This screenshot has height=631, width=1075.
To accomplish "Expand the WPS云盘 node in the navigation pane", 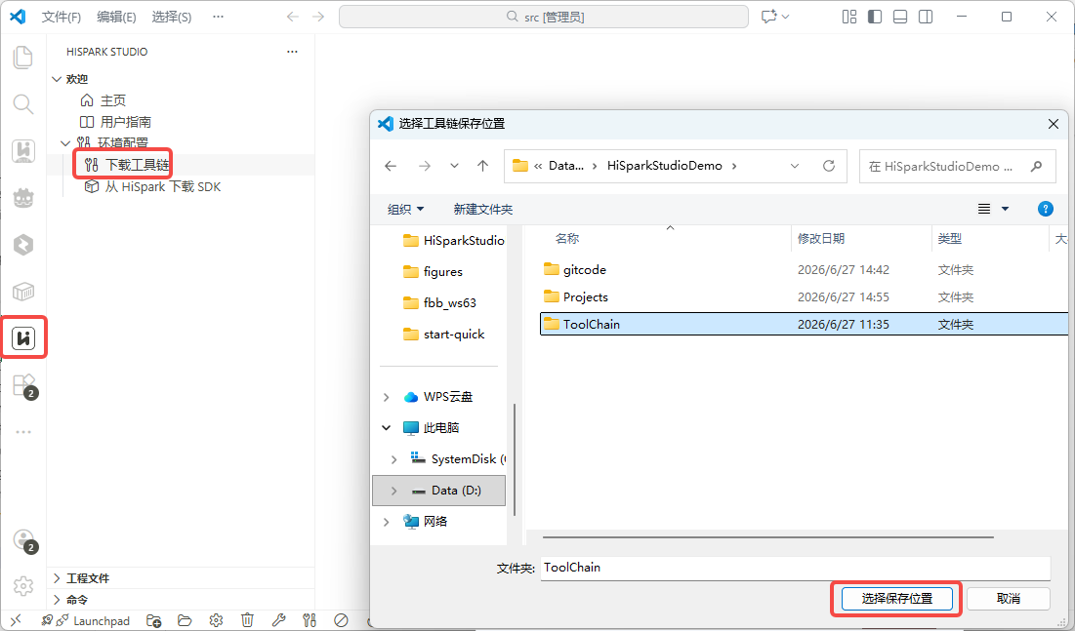I will (386, 397).
